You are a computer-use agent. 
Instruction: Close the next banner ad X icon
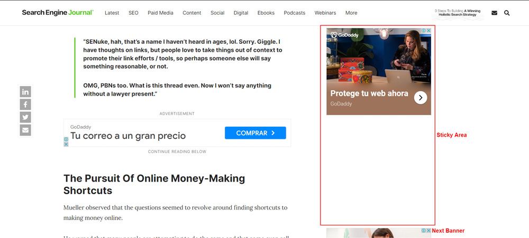coord(429,231)
